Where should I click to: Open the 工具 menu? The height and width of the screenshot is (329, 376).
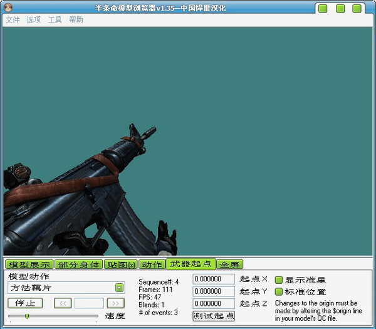click(x=55, y=20)
